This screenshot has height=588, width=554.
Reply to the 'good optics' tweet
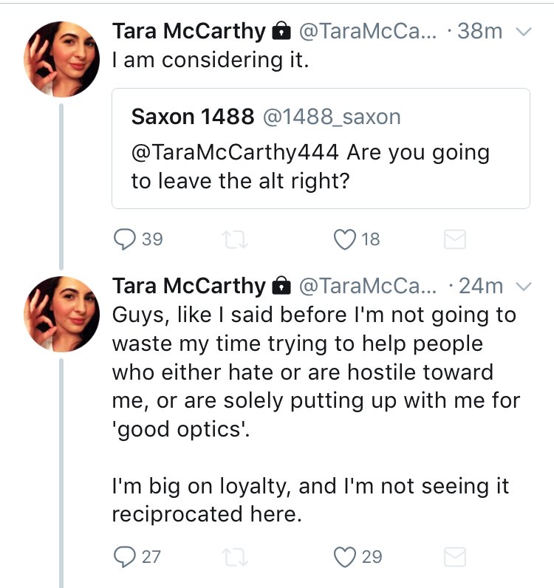coord(123,556)
